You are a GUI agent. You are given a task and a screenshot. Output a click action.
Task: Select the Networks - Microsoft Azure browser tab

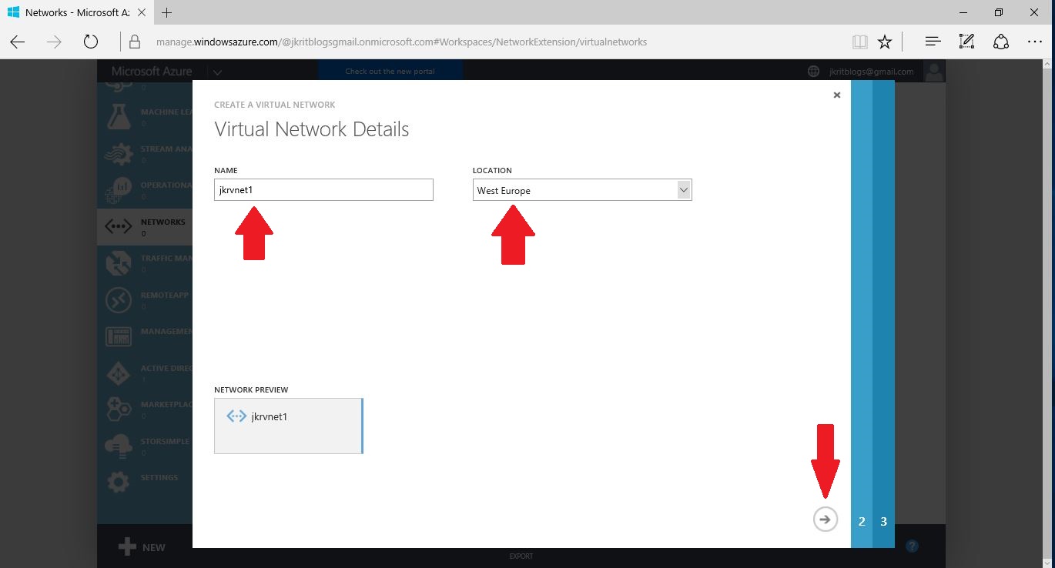point(76,12)
